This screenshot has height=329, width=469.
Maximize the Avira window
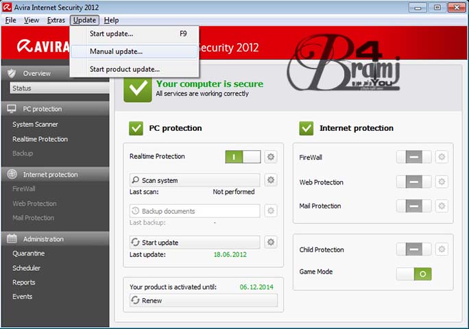point(437,8)
